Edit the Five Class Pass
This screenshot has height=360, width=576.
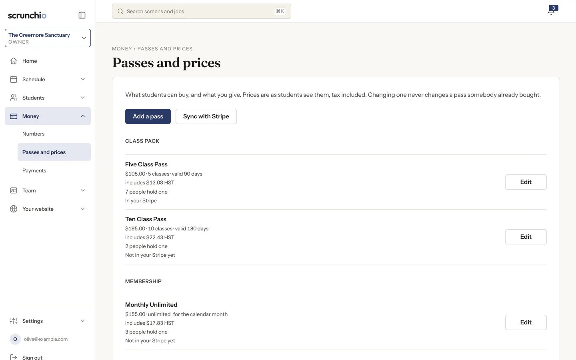[526, 182]
